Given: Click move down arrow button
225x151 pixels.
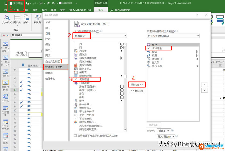Looking at the screenshot, I should point(205,90).
